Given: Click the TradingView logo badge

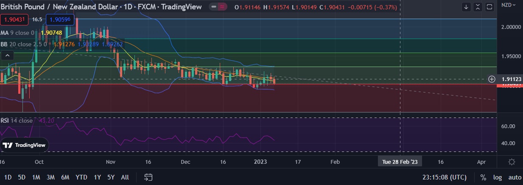Looking at the screenshot, I should pyautogui.click(x=24, y=145).
